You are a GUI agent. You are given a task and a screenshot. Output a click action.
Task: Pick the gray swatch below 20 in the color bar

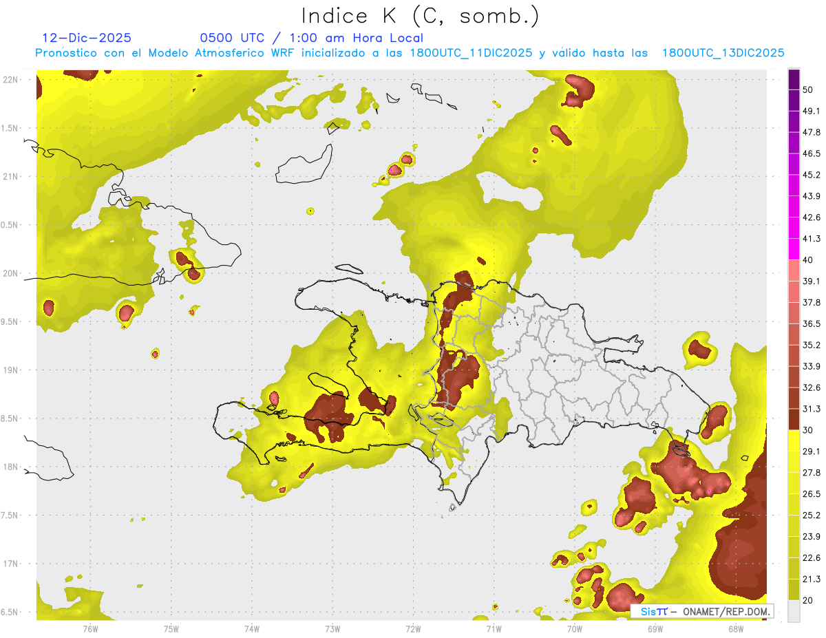[794, 610]
